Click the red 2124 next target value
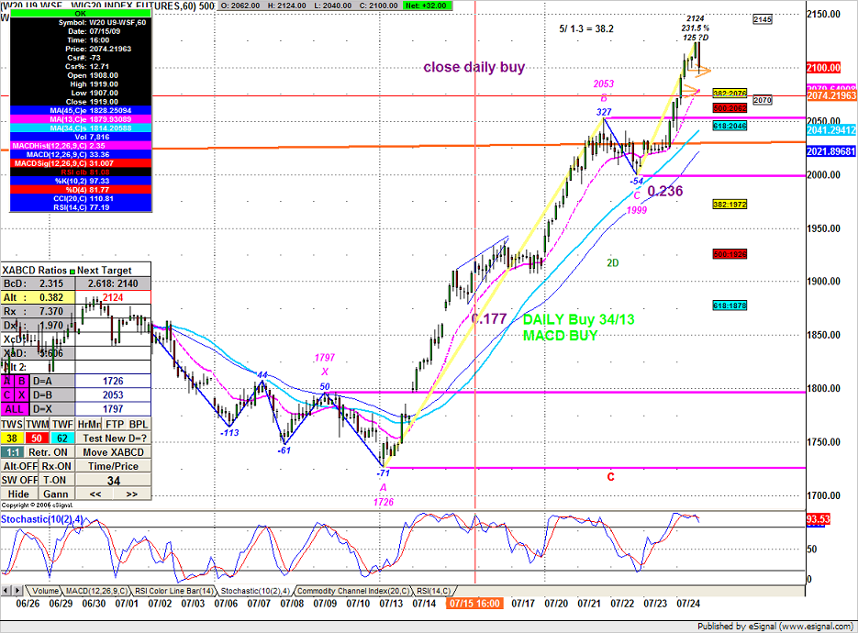The width and height of the screenshot is (858, 633). click(113, 297)
